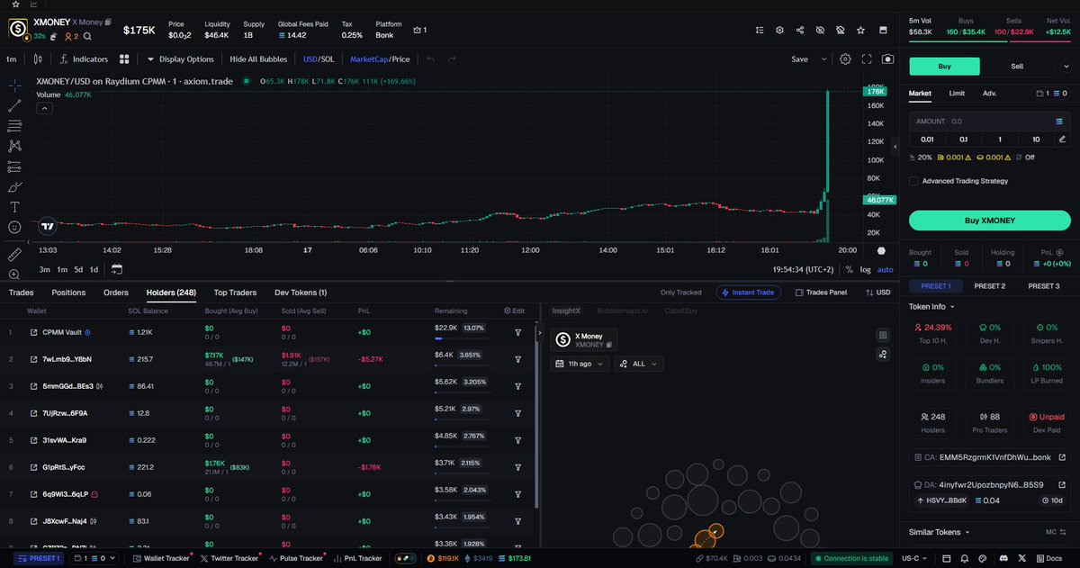Expand Save layout dropdown arrow
The width and height of the screenshot is (1080, 568).
(823, 59)
